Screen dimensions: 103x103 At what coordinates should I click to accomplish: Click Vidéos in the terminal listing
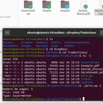tap(69, 46)
